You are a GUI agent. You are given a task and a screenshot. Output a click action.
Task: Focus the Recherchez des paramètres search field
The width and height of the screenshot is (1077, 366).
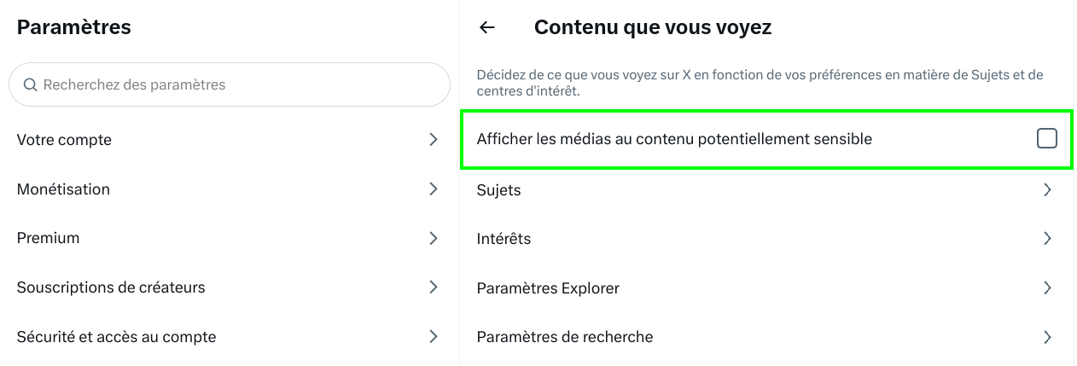[x=239, y=84]
